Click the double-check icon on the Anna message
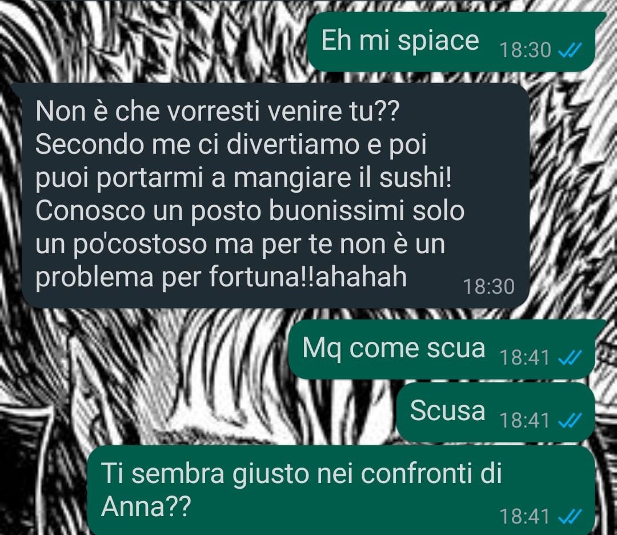The image size is (617, 535). pos(570,517)
